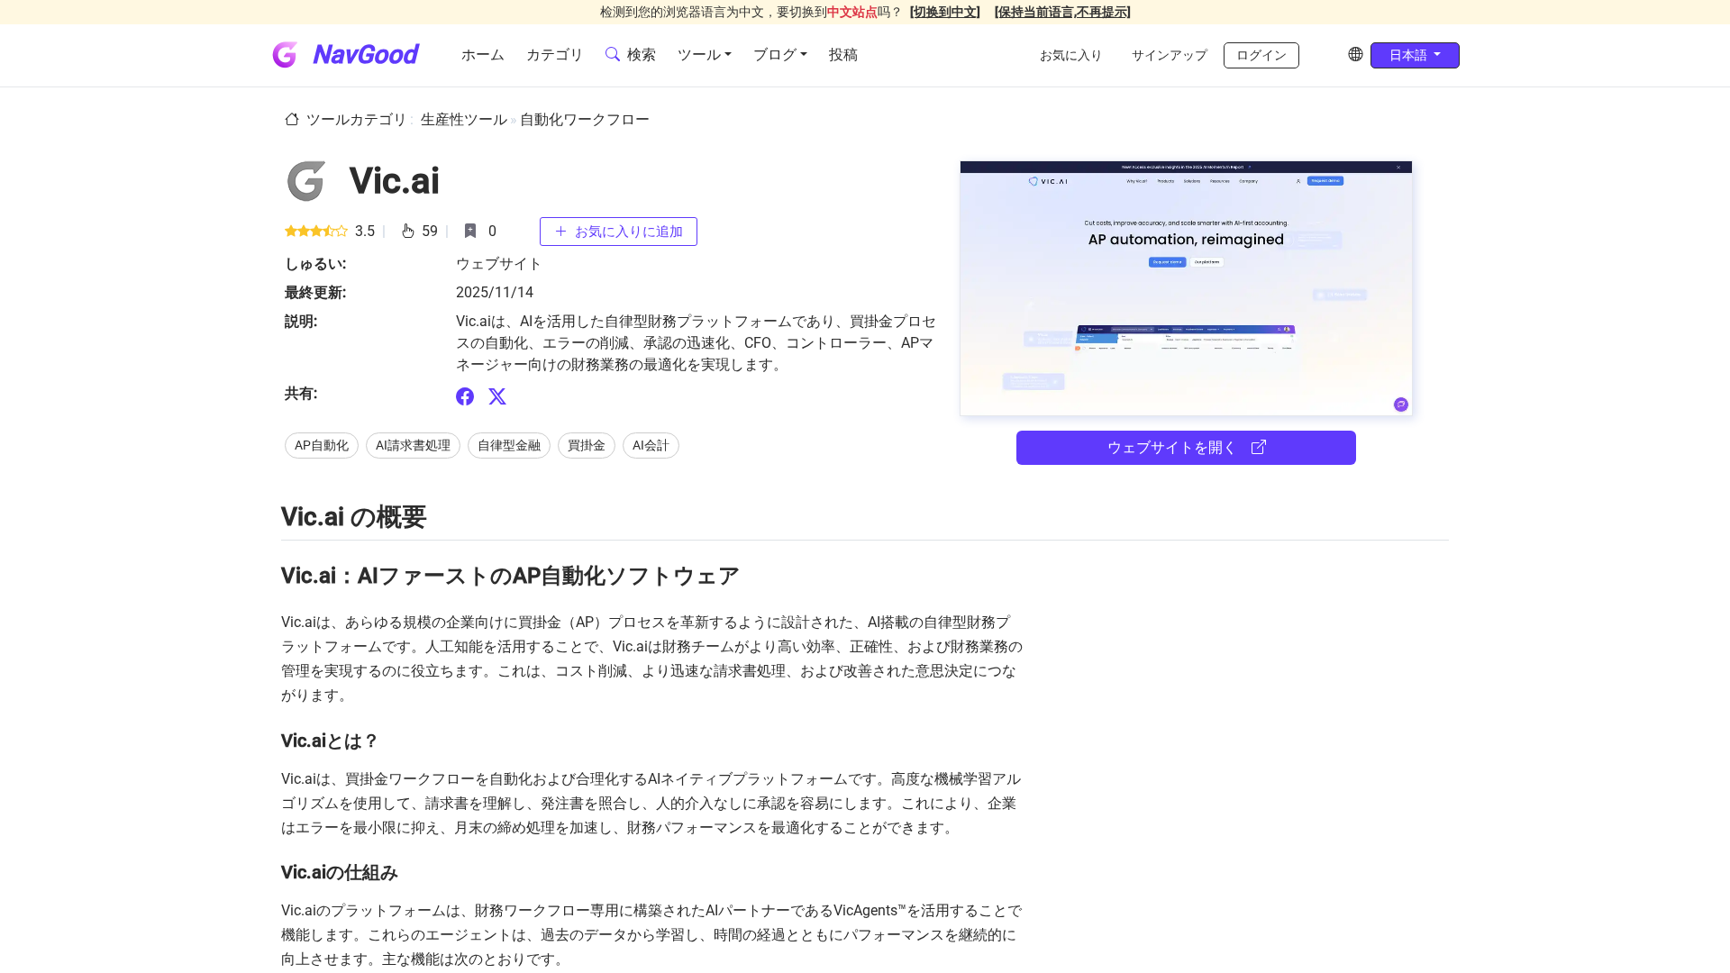
Task: Click 切换到中文 in top banner
Action: point(945,12)
